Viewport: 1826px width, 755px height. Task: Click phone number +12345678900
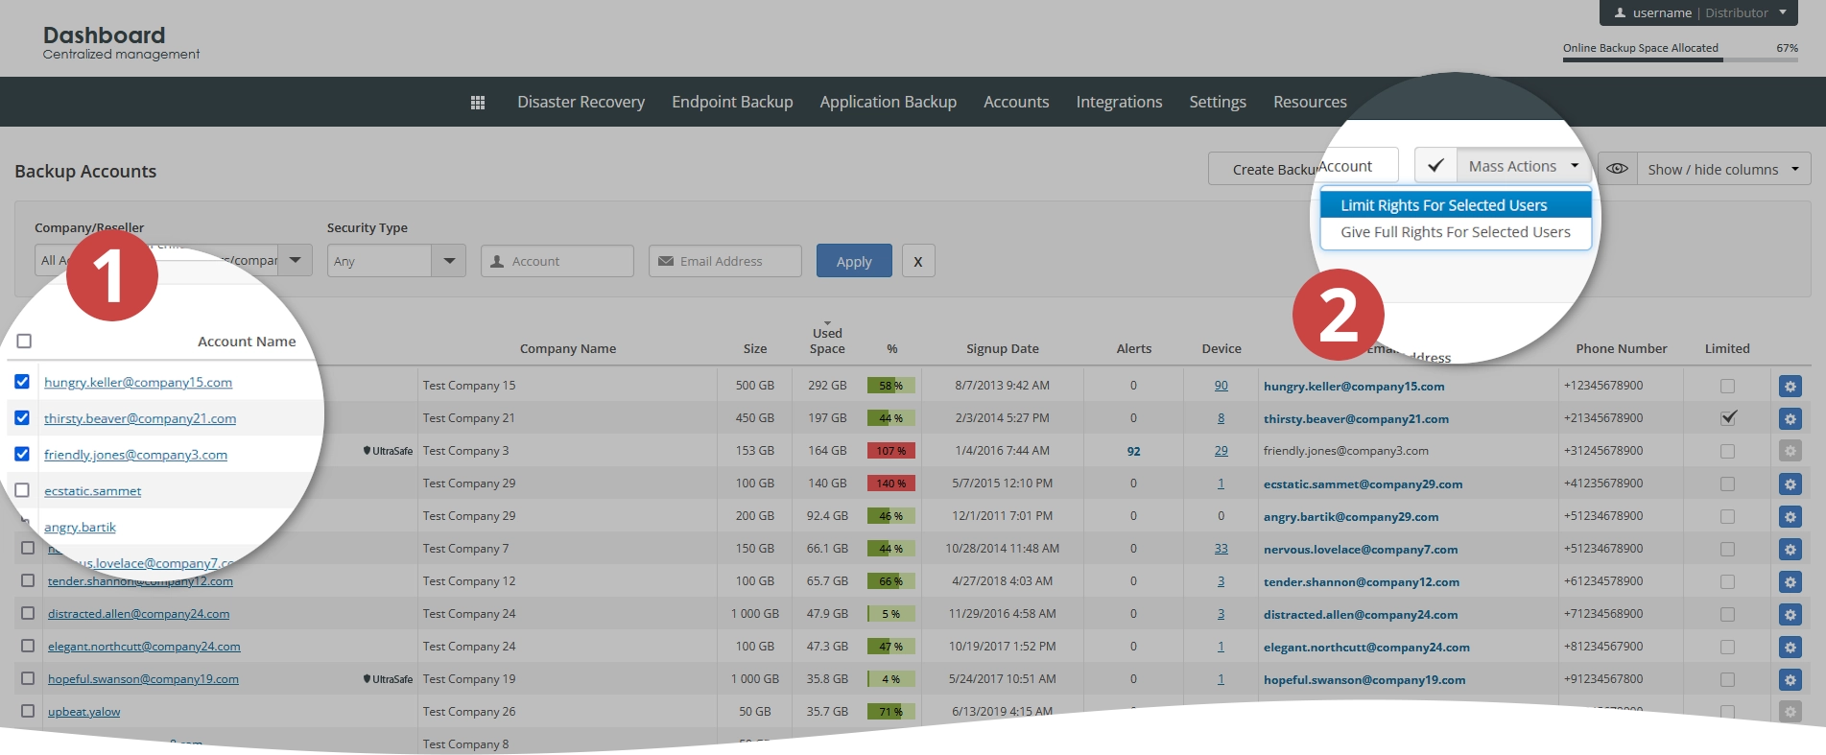pyautogui.click(x=1602, y=386)
